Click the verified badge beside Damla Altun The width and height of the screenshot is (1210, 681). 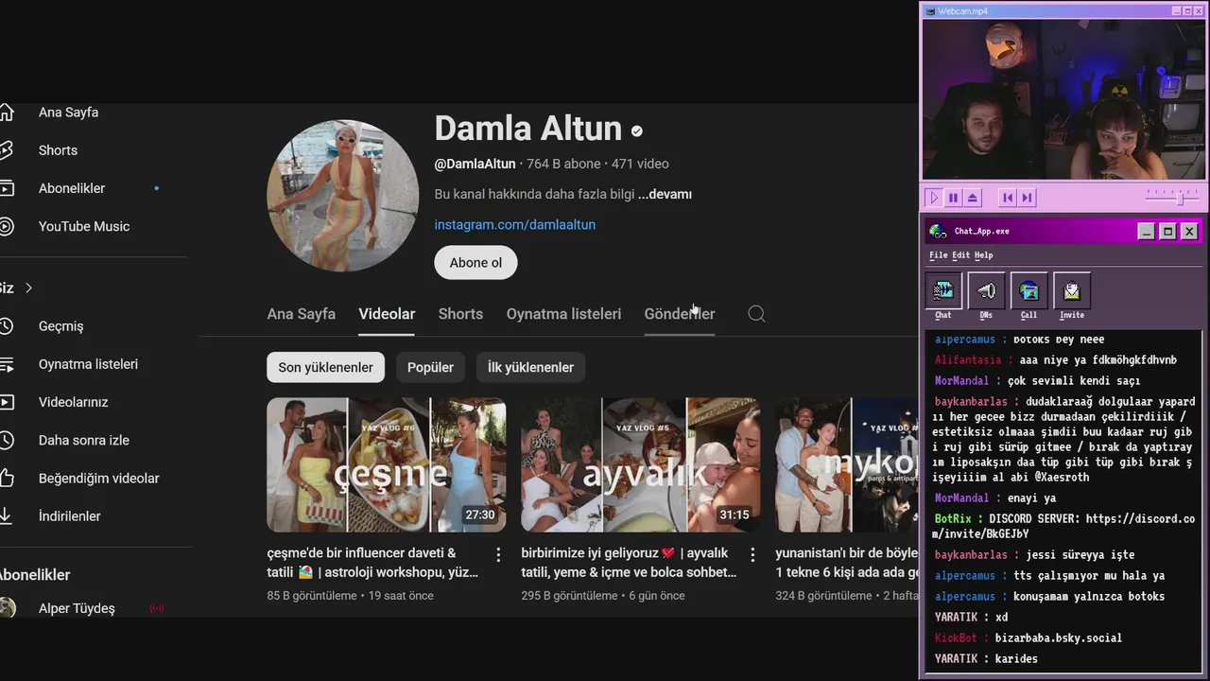point(636,131)
